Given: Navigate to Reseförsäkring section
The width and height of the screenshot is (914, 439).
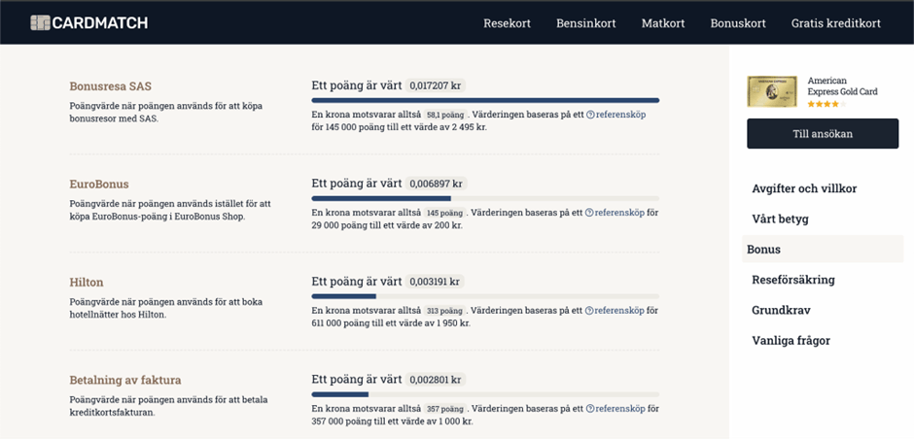Looking at the screenshot, I should click(x=792, y=280).
